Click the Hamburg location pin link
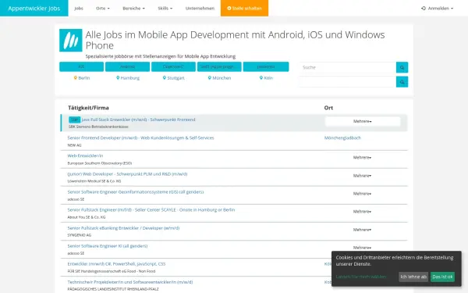Image resolution: width=468 pixels, height=293 pixels. coord(128,78)
